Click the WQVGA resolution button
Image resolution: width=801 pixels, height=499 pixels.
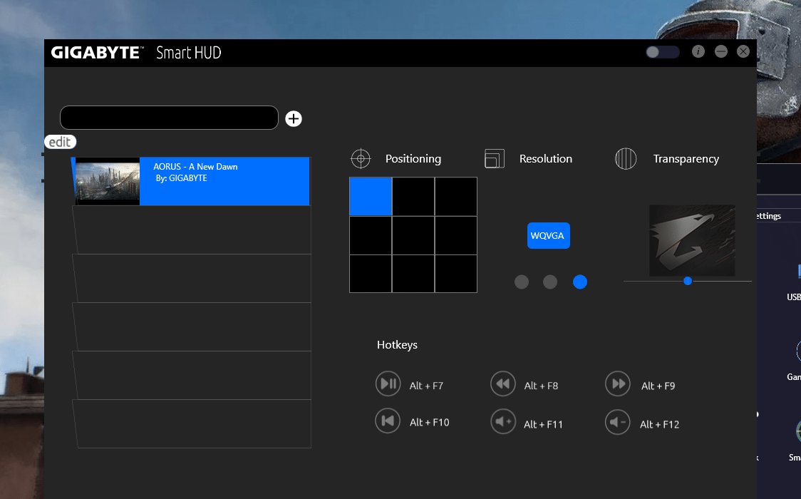[548, 235]
